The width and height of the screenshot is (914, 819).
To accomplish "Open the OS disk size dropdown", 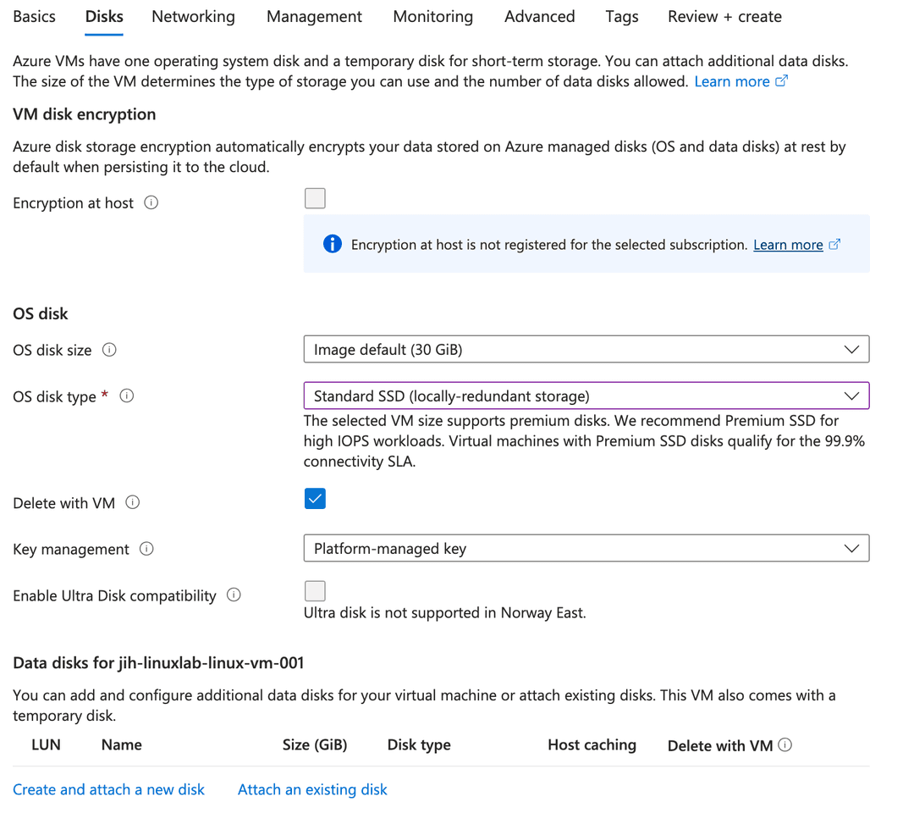I will 586,349.
